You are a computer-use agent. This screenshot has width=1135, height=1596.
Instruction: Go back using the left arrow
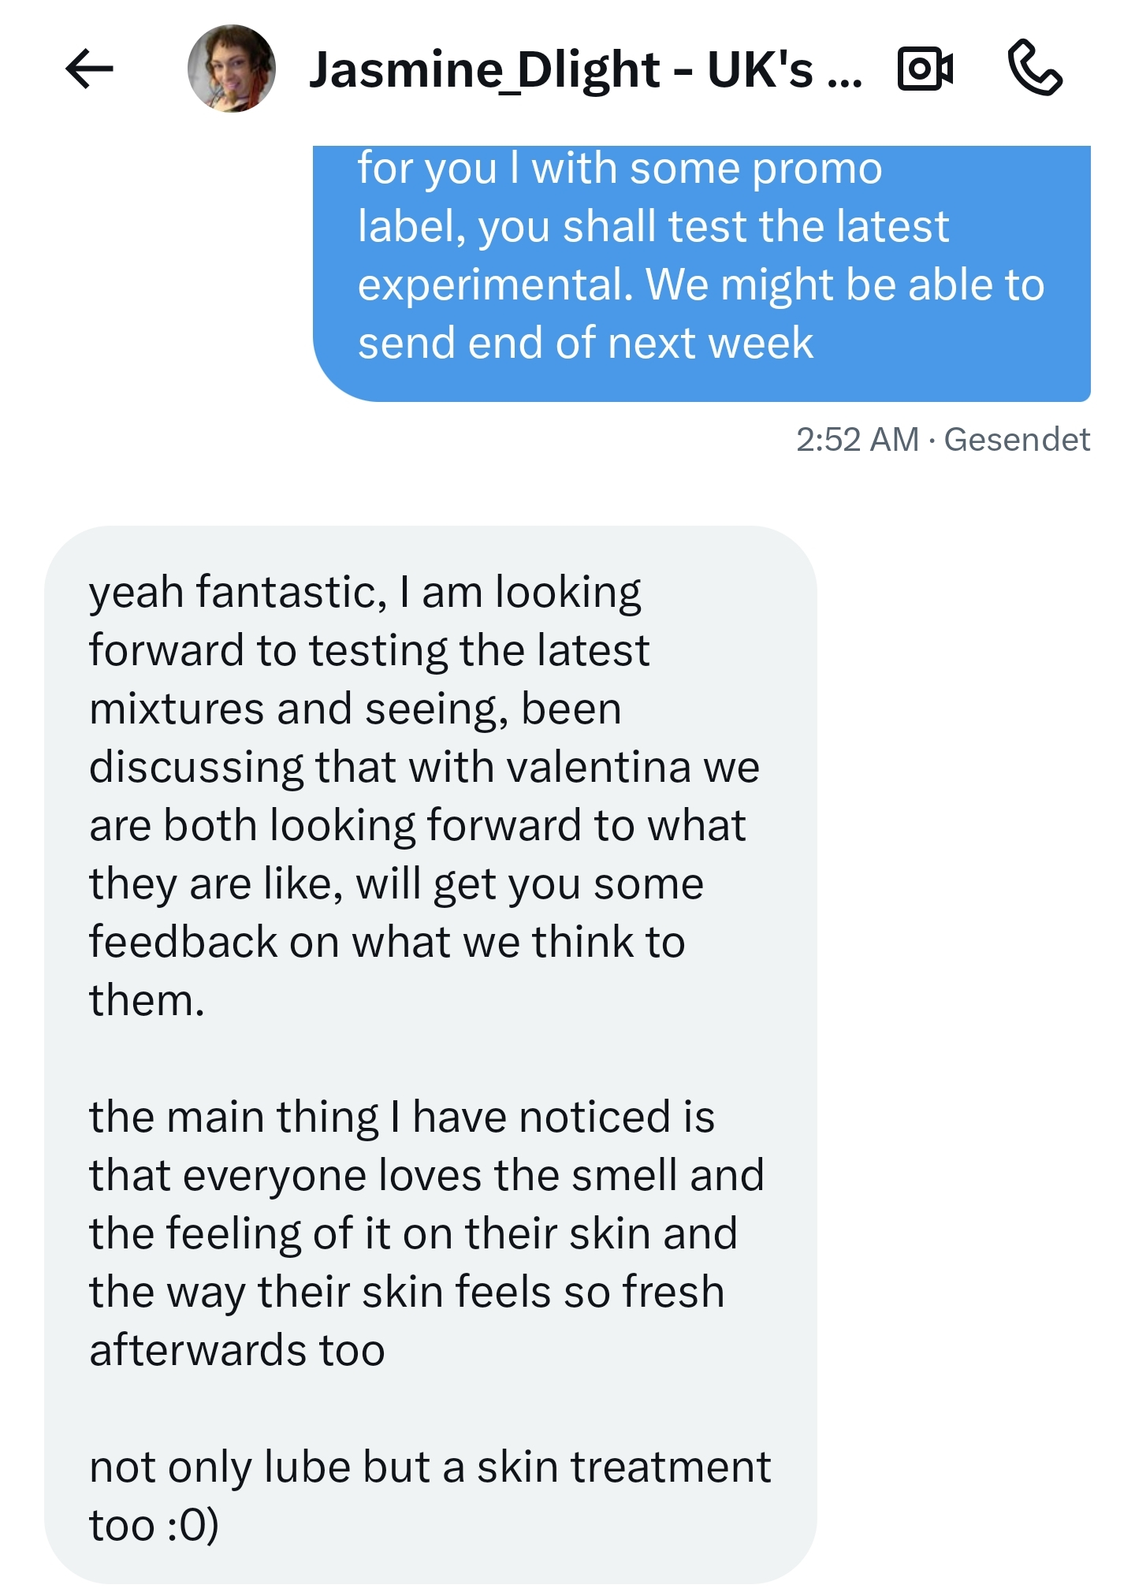[x=90, y=69]
